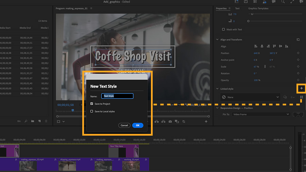Click the blue playhead in Program monitor ruler

[x=73, y=110]
